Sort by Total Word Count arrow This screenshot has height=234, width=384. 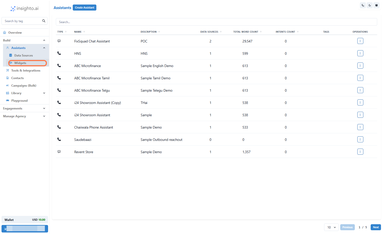point(261,32)
